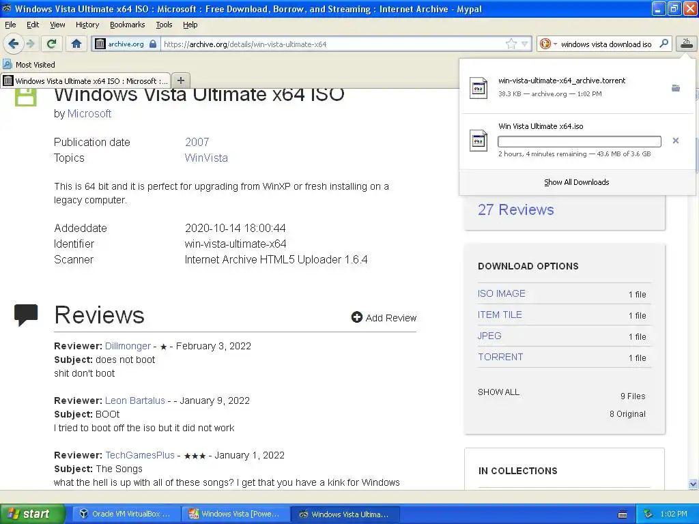This screenshot has width=699, height=524.
Task: Select the JPEG download option
Action: (x=489, y=336)
